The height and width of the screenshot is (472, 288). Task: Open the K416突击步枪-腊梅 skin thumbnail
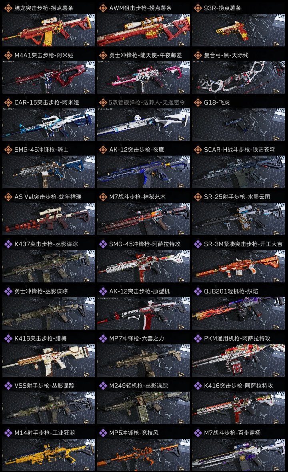tap(49, 360)
